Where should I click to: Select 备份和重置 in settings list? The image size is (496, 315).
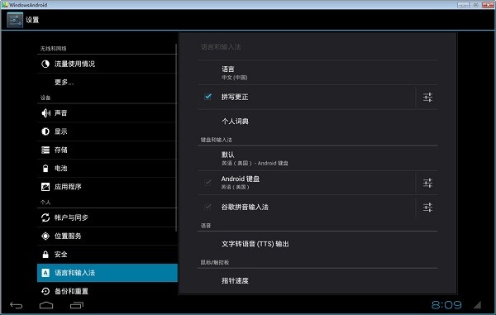[107, 291]
